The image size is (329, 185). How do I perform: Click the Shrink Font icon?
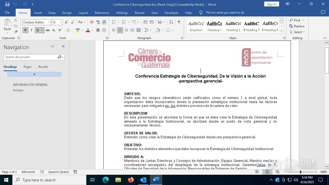[72, 22]
